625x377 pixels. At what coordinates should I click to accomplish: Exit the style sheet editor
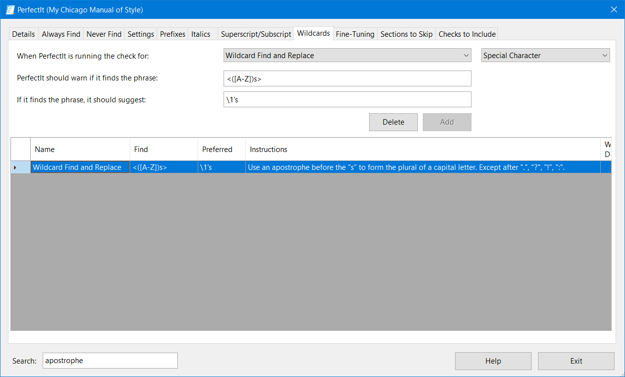pyautogui.click(x=576, y=361)
